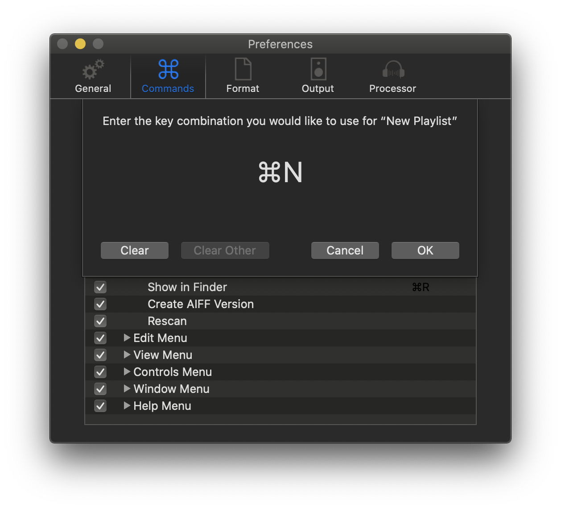Expand the View Menu disclosure triangle
The width and height of the screenshot is (561, 509).
point(127,355)
